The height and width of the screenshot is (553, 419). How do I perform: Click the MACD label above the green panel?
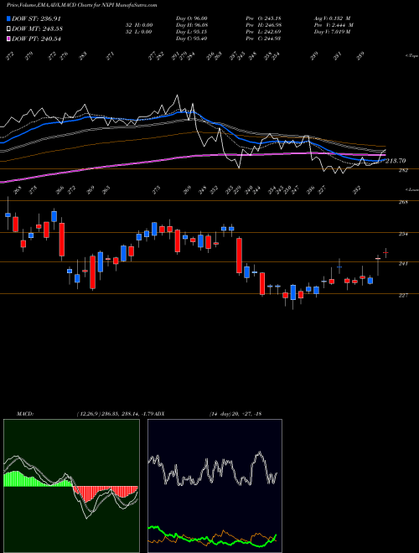click(24, 414)
